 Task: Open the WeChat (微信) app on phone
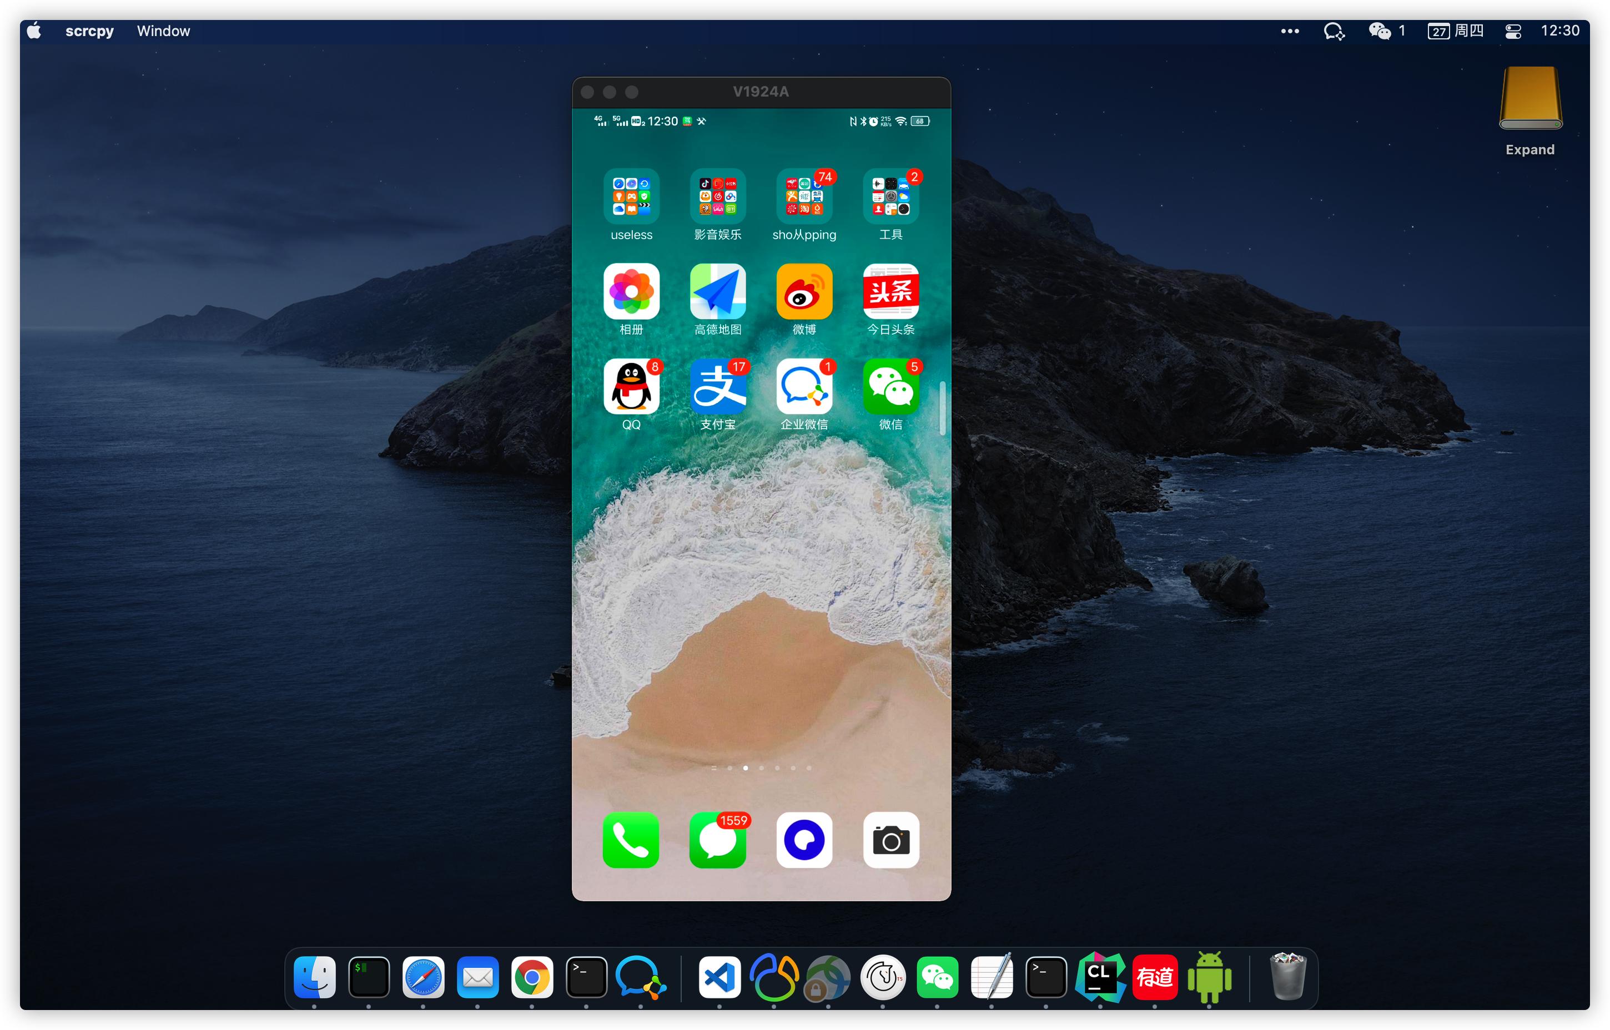(x=890, y=387)
